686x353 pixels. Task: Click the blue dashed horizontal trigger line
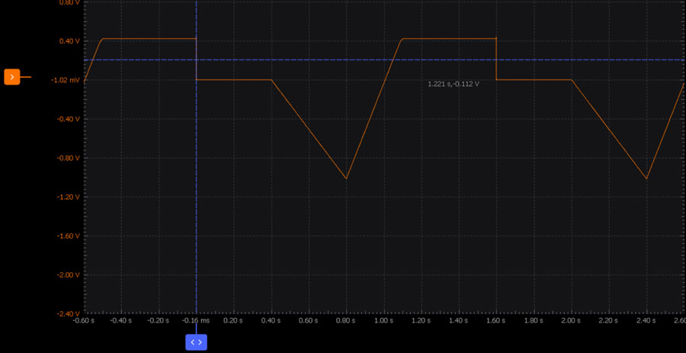343,59
